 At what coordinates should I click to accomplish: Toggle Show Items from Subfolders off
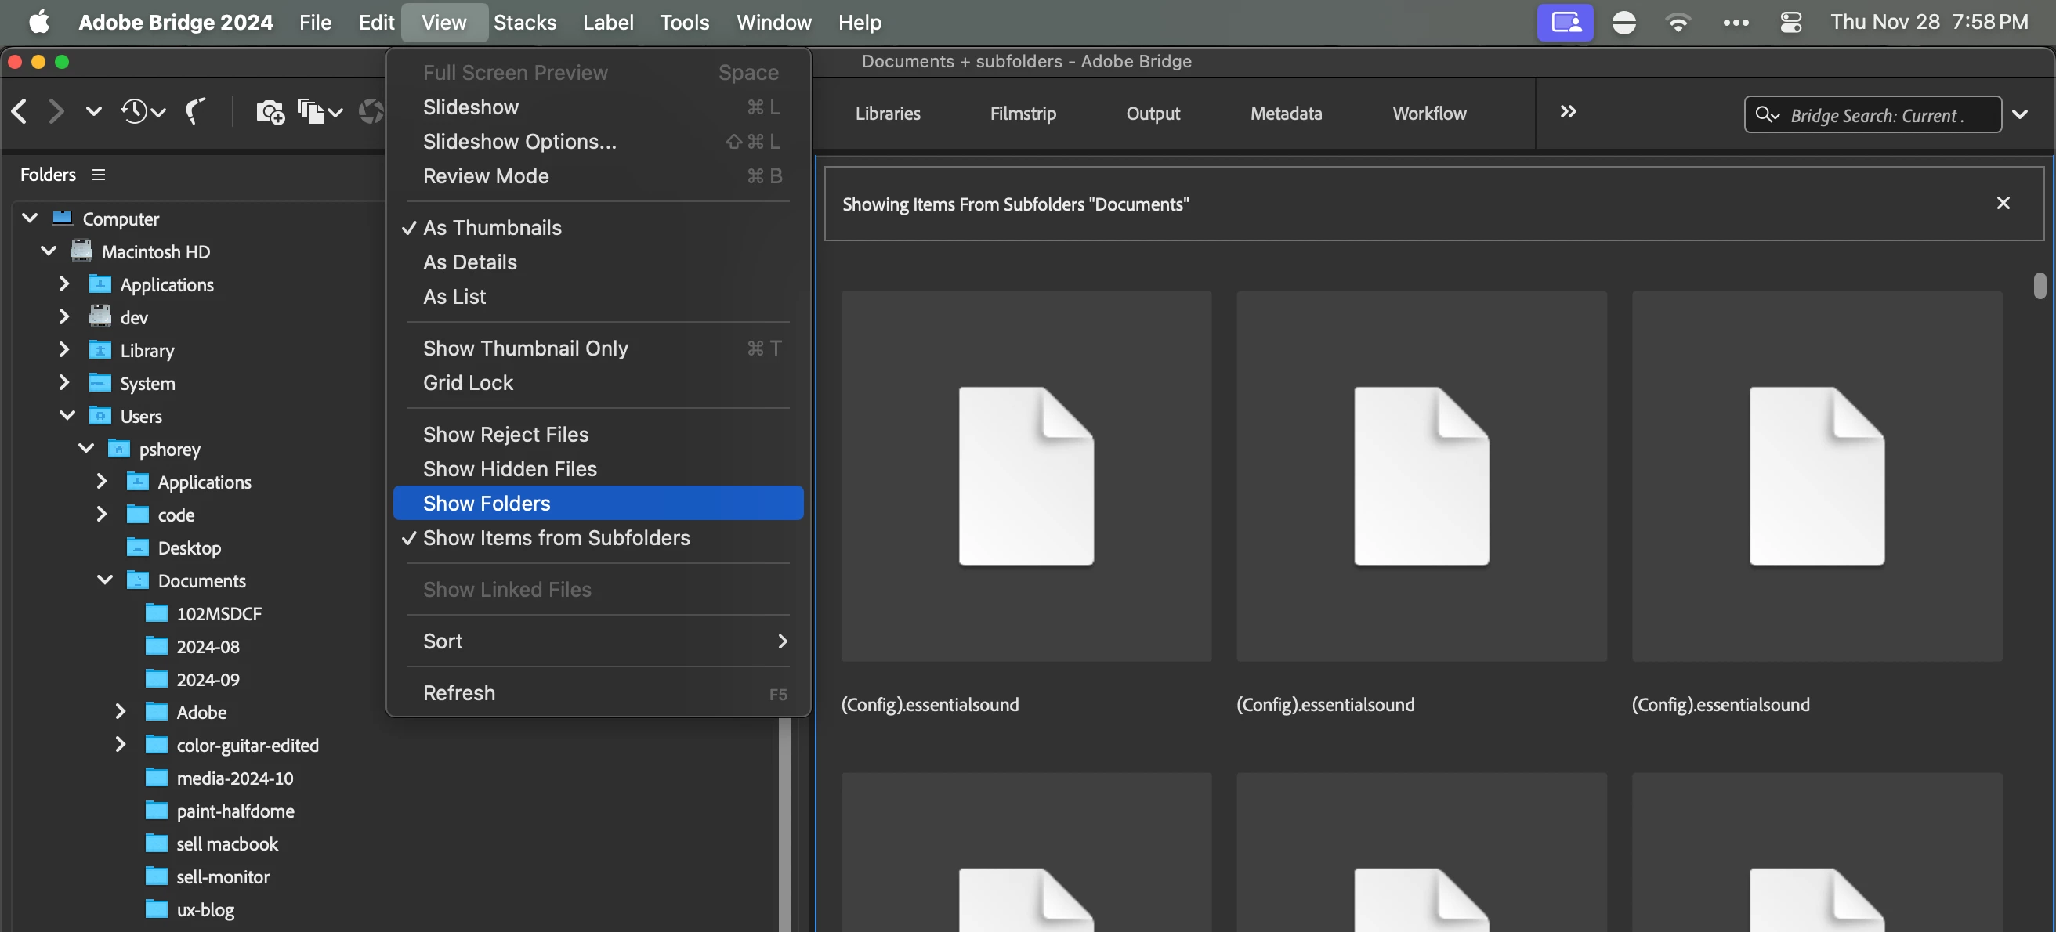tap(556, 538)
